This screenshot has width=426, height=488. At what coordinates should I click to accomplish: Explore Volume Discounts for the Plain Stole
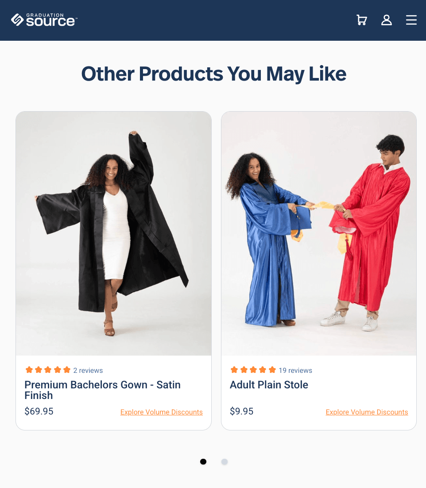click(367, 412)
